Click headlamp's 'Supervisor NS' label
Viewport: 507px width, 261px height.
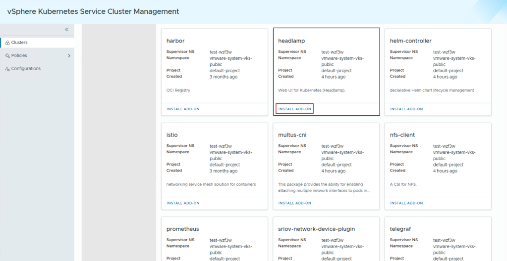point(292,51)
